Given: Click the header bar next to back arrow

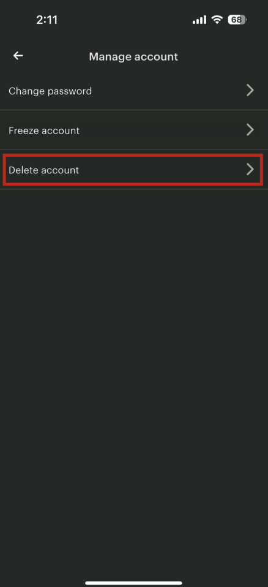Looking at the screenshot, I should (x=56, y=56).
